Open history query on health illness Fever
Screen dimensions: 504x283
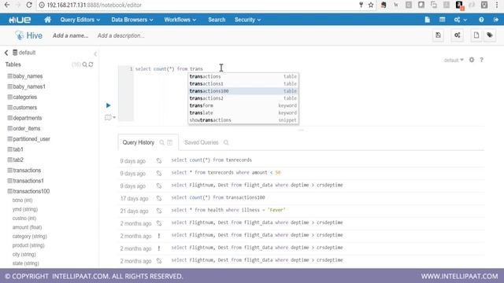(228, 210)
